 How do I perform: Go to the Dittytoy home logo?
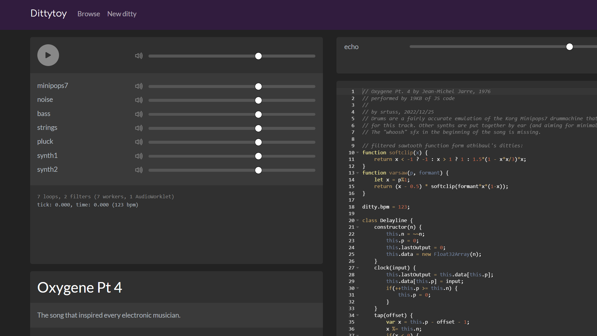pyautogui.click(x=48, y=13)
